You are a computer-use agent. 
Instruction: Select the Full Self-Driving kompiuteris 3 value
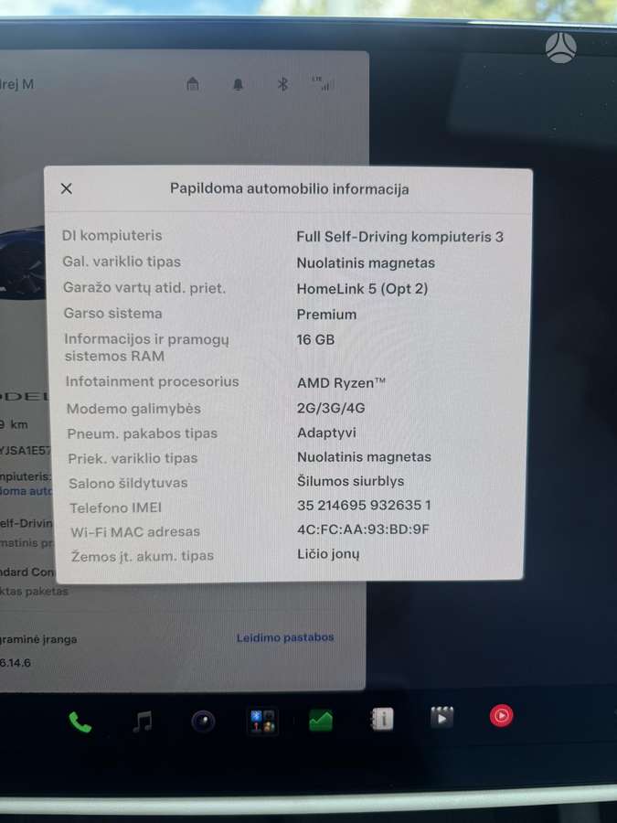tap(399, 237)
